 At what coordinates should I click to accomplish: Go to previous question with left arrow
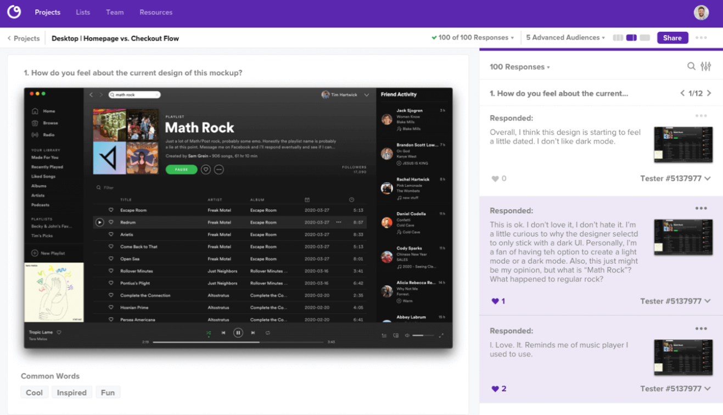(682, 93)
